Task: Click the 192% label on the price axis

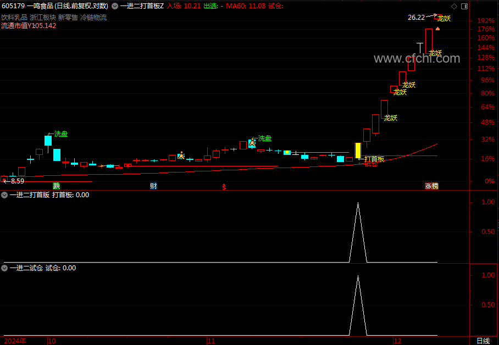Action: click(486, 21)
